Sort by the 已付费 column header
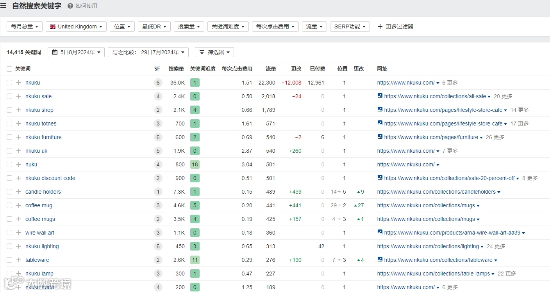Viewport: 550px width, 293px height. (317, 69)
